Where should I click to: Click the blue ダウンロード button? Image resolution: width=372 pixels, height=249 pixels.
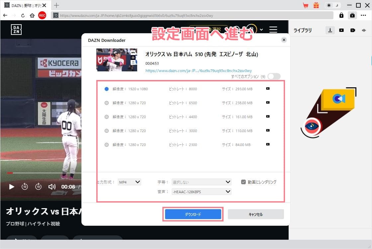(x=193, y=214)
